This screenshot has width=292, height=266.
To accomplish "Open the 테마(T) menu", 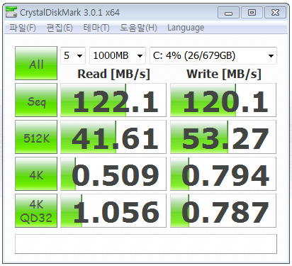I will [96, 28].
